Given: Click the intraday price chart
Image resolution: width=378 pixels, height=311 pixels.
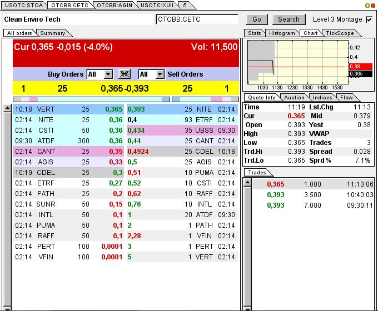Looking at the screenshot, I should (x=298, y=62).
